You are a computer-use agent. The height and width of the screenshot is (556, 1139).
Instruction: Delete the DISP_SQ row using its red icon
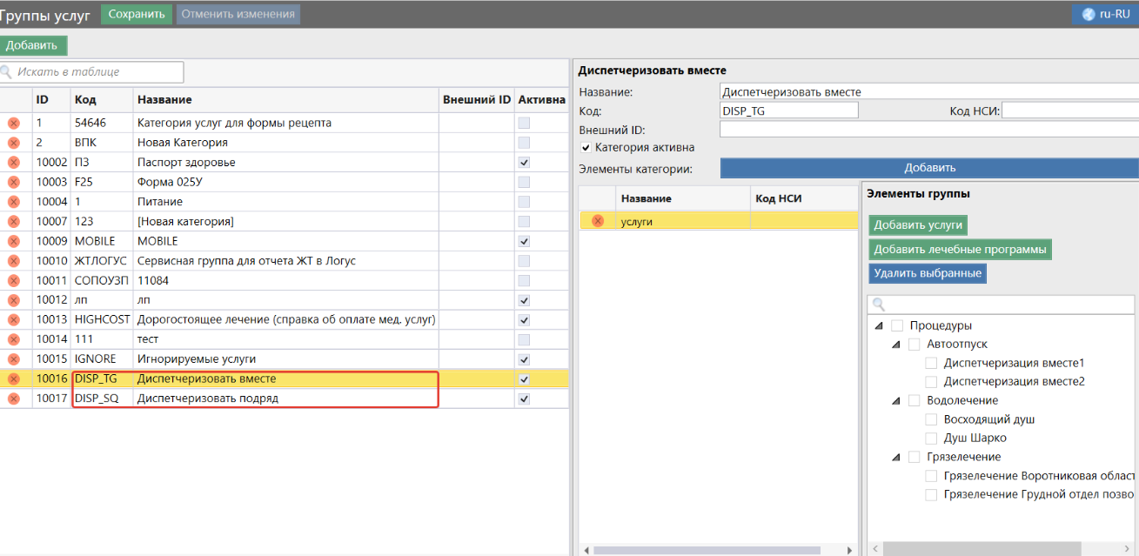click(14, 399)
